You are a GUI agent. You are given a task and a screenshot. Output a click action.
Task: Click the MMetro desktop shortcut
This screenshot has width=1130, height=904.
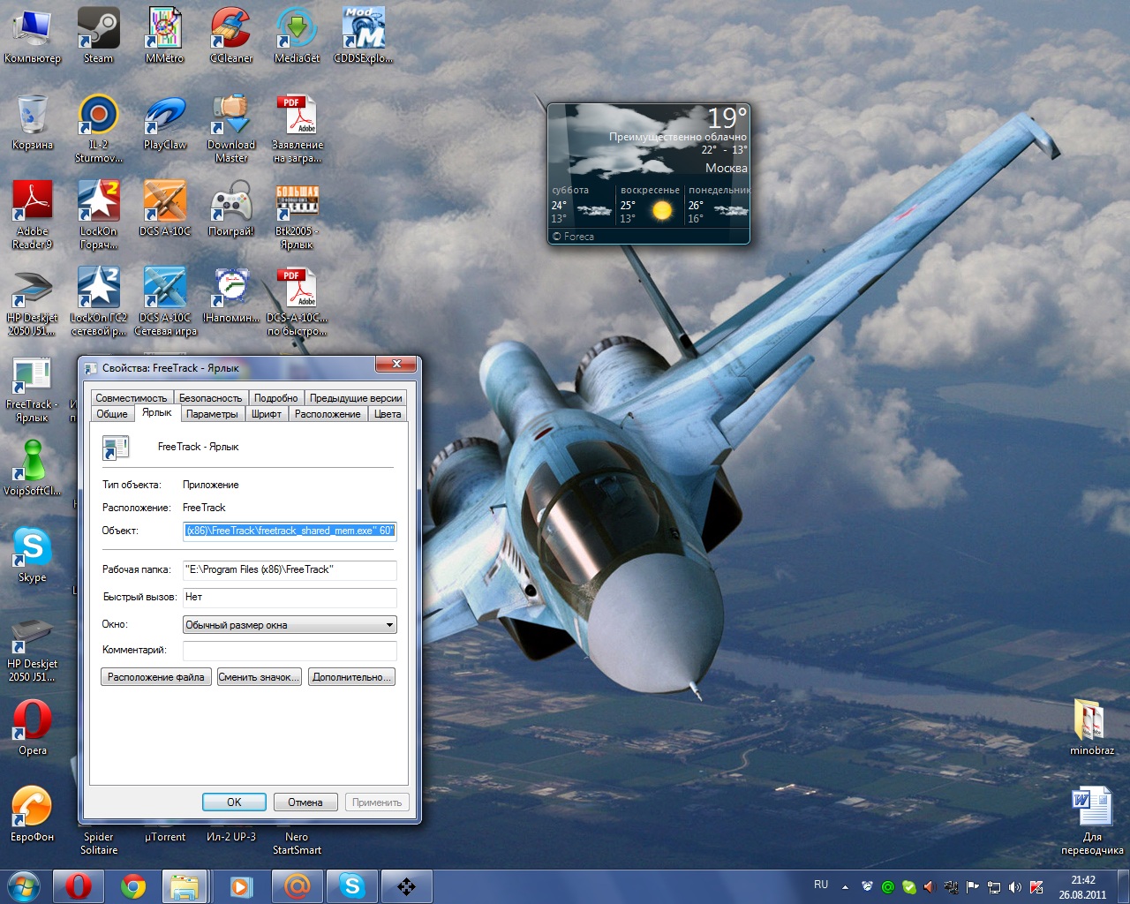(x=164, y=35)
